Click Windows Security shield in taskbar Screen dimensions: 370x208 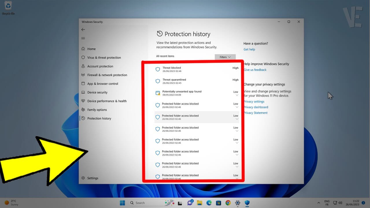tap(247, 203)
